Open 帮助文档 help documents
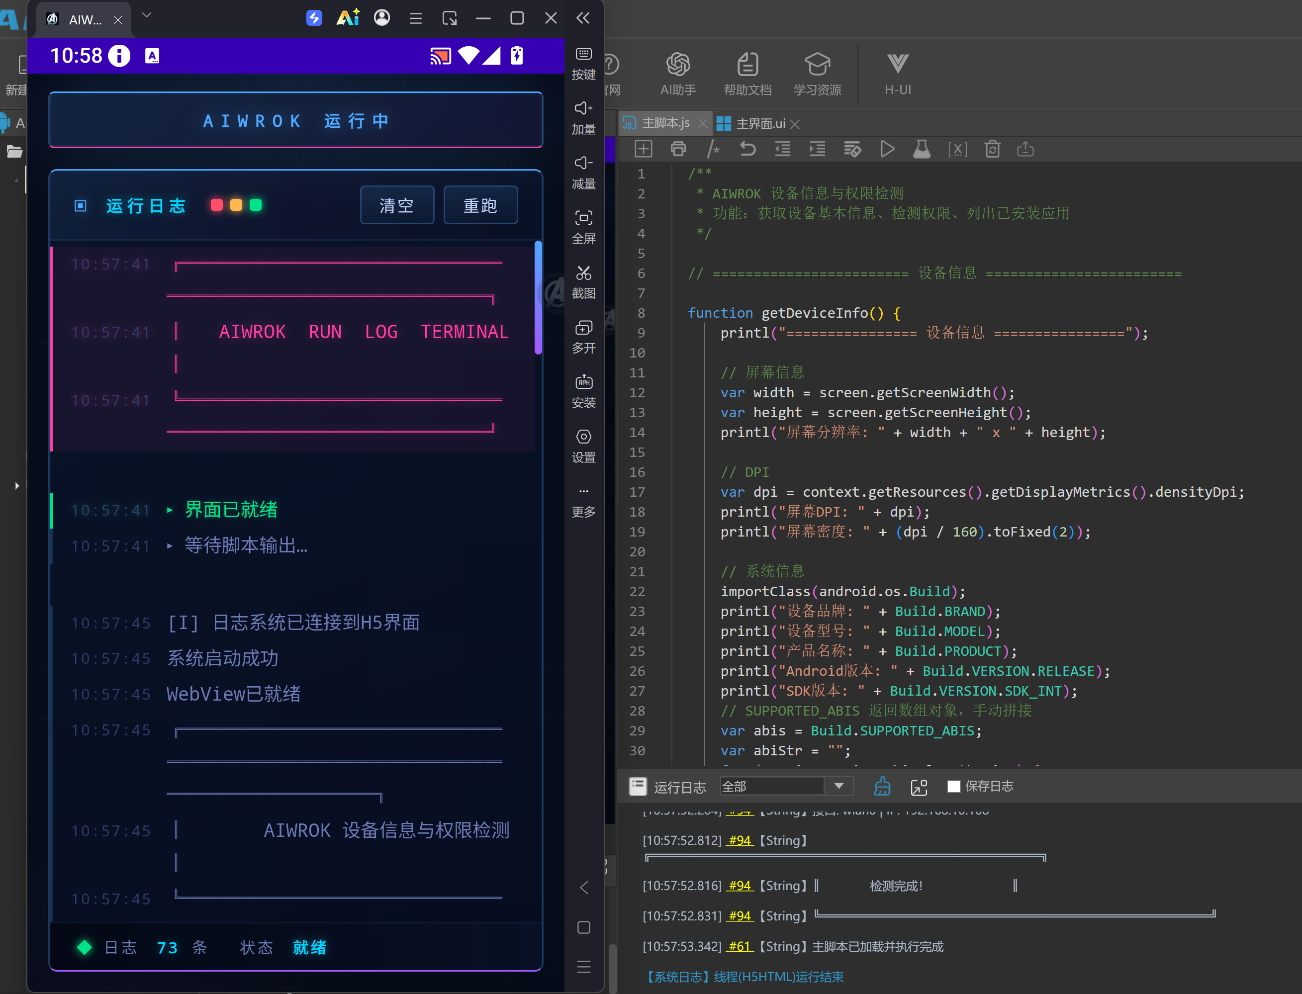 click(747, 74)
